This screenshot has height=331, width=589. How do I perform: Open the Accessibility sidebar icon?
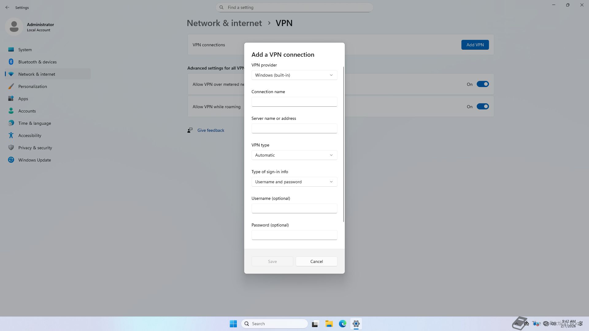[x=11, y=135]
